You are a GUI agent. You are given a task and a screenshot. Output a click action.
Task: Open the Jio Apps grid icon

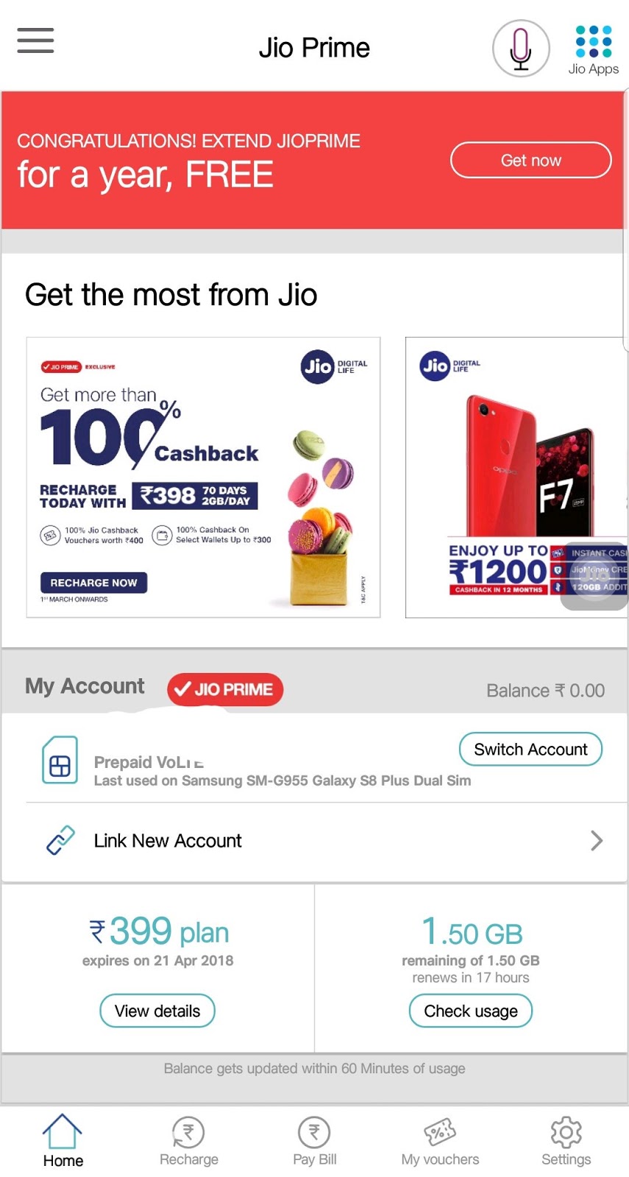coord(594,42)
